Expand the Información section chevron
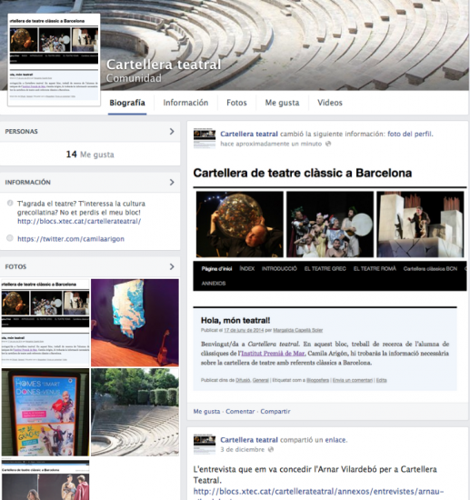 pos(172,182)
